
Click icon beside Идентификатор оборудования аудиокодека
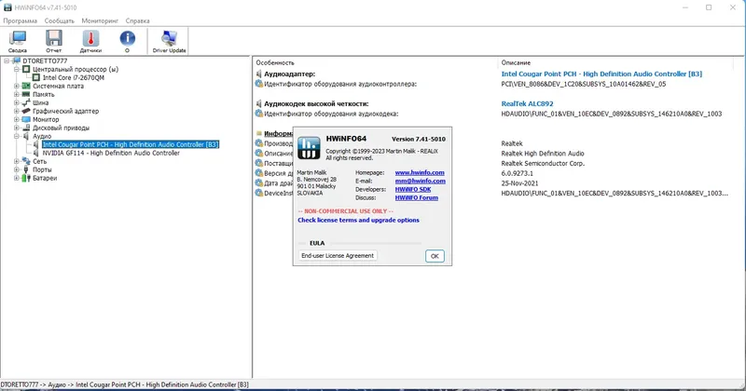tap(259, 114)
